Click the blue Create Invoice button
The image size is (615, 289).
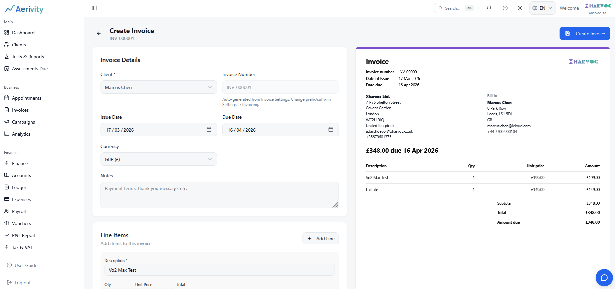(x=585, y=34)
